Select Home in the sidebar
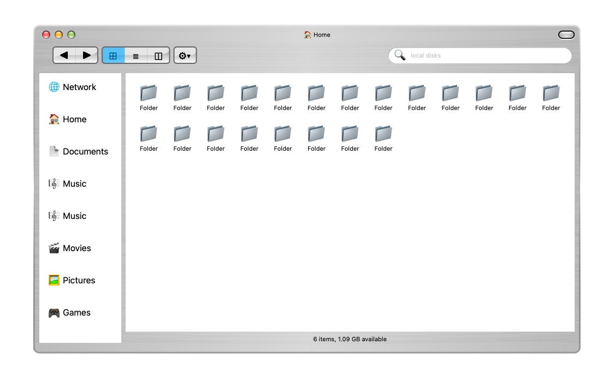This screenshot has width=614, height=380. (68, 119)
